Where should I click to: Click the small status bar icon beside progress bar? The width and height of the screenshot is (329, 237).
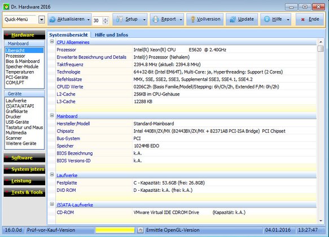(140, 230)
